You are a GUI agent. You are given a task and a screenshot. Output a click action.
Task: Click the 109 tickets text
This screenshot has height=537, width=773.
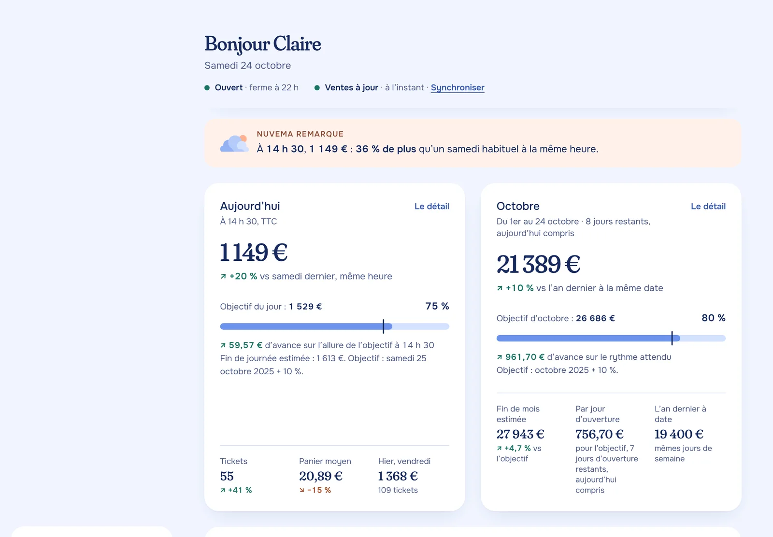coord(398,490)
